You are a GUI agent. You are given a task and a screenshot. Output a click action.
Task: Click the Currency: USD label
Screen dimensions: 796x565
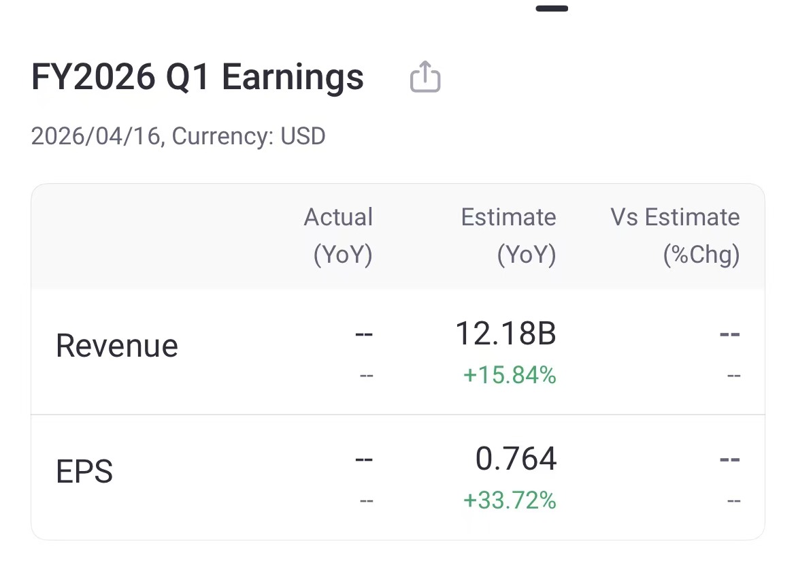click(x=248, y=136)
